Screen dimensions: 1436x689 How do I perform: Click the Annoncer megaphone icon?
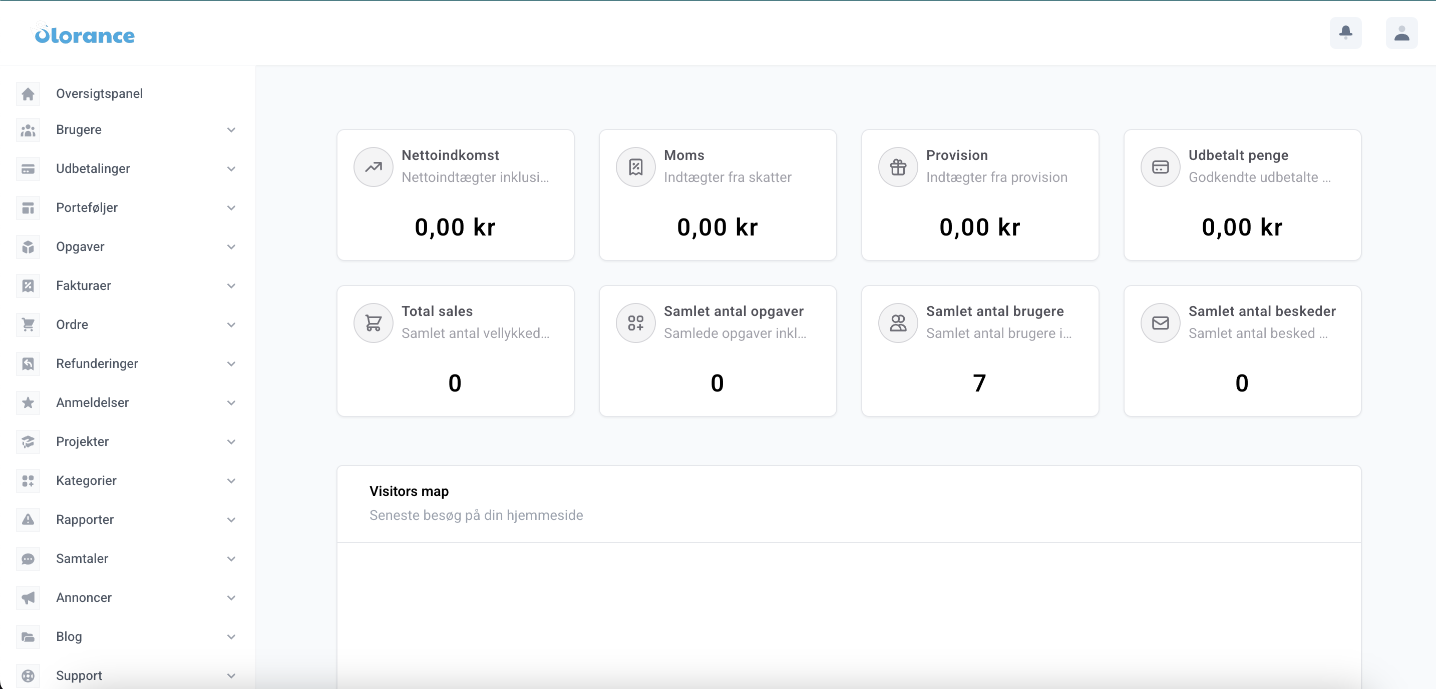[x=28, y=597]
